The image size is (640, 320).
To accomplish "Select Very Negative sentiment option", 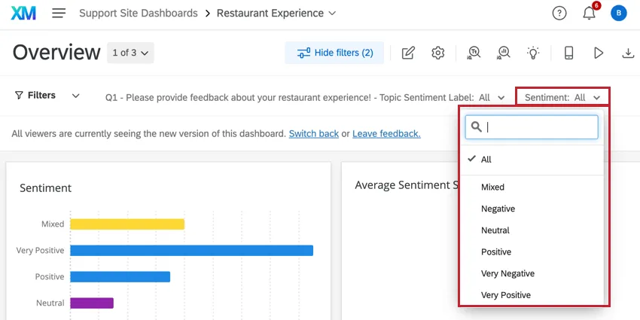I will click(507, 273).
